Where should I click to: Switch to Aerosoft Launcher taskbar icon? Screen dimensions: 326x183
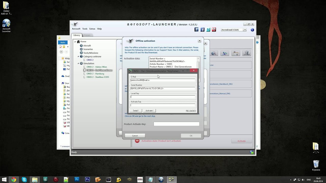161,179
